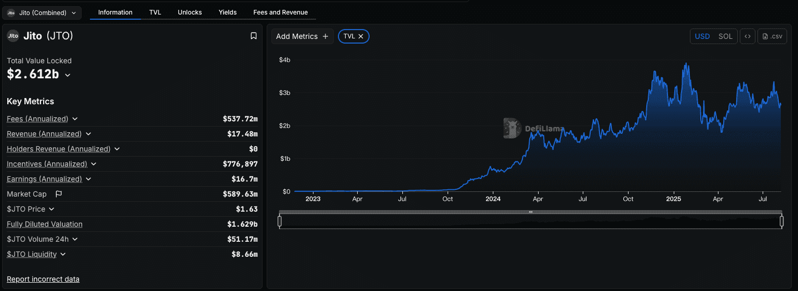Viewport: 798px width, 291px height.
Task: Click the 2025 x-axis label
Action: point(673,199)
